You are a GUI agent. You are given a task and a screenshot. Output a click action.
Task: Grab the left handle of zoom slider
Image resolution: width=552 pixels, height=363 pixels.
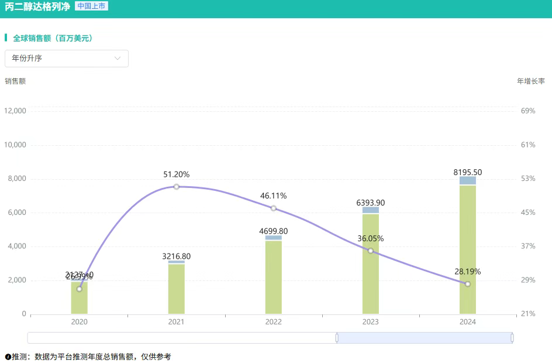click(337, 338)
